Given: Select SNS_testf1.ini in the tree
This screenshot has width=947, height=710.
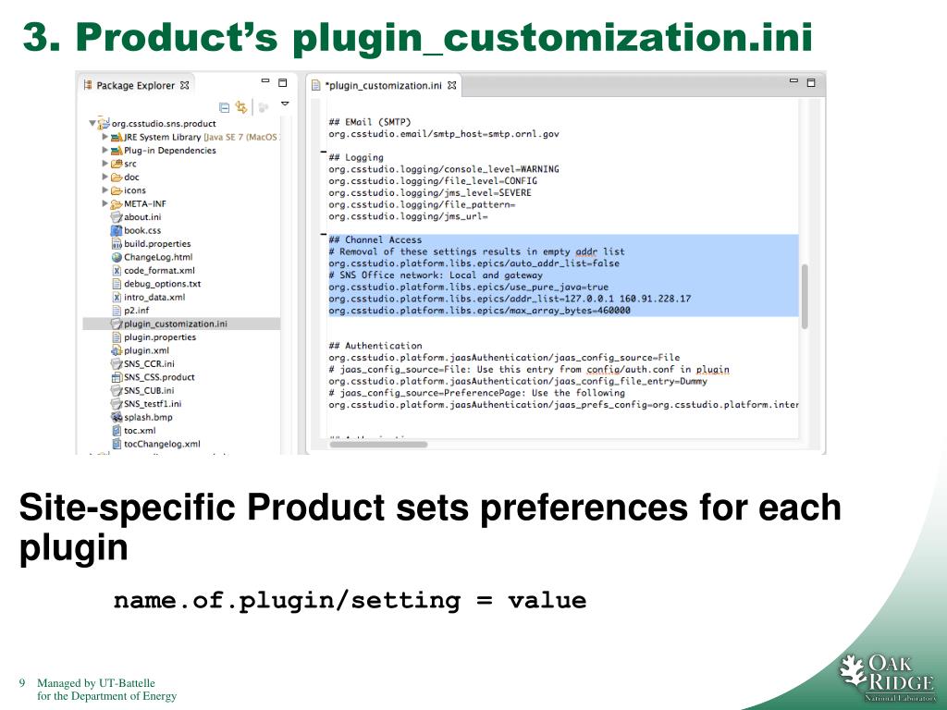Looking at the screenshot, I should (153, 403).
